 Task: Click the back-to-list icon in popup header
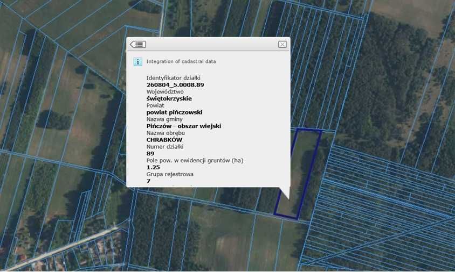[x=138, y=45]
